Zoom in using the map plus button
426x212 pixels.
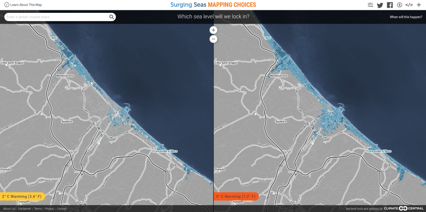[213, 30]
